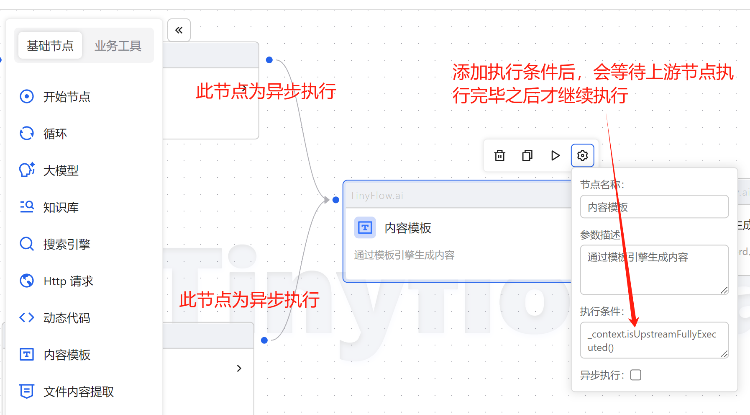Select the 搜索引擎 search engine icon
The width and height of the screenshot is (750, 415).
click(x=27, y=244)
